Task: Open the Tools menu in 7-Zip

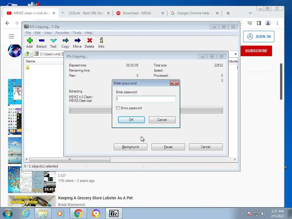Action: tap(77, 33)
